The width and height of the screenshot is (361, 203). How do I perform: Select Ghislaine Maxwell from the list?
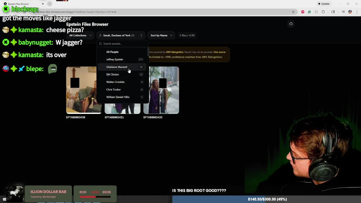coord(123,67)
